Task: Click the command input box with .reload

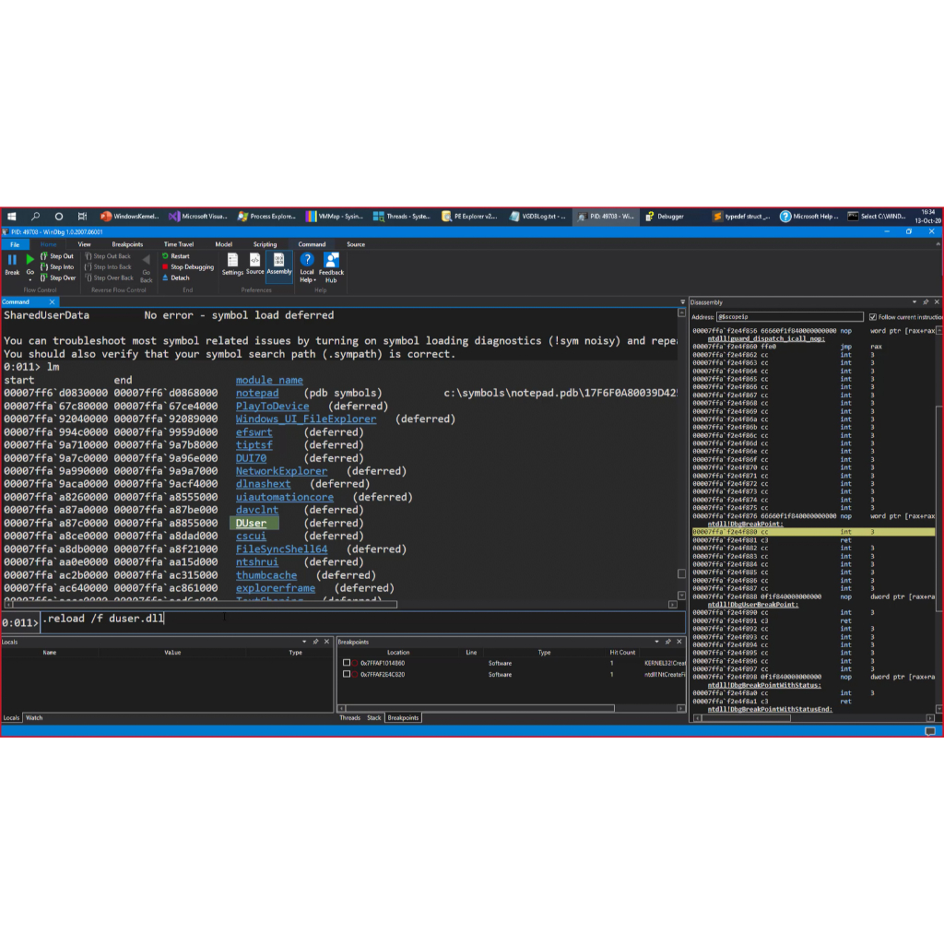Action: tap(362, 621)
